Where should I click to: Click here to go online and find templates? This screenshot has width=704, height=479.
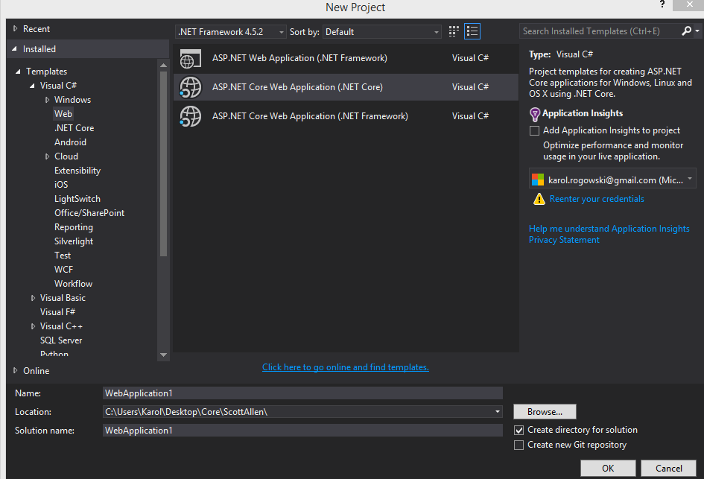[x=345, y=367]
